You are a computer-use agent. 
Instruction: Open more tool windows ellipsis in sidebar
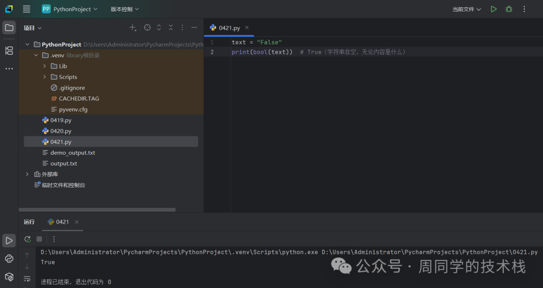coord(9,68)
